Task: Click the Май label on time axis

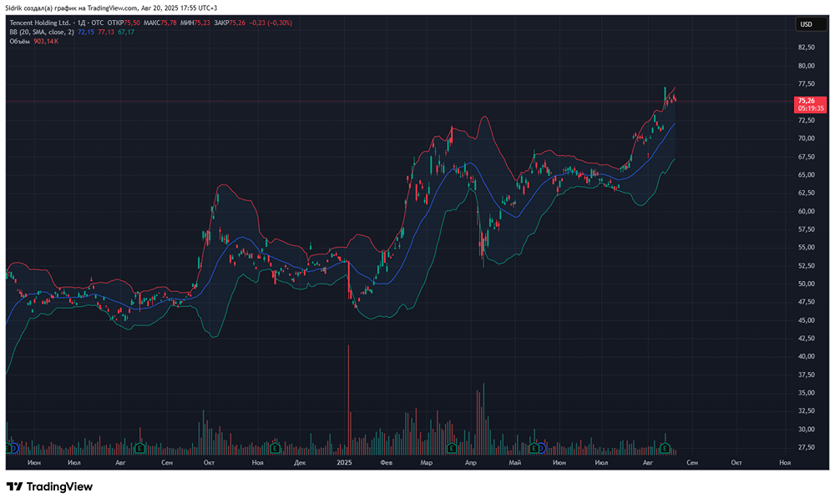Action: point(514,463)
